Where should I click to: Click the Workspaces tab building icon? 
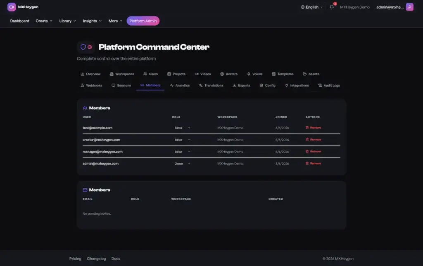pos(112,74)
